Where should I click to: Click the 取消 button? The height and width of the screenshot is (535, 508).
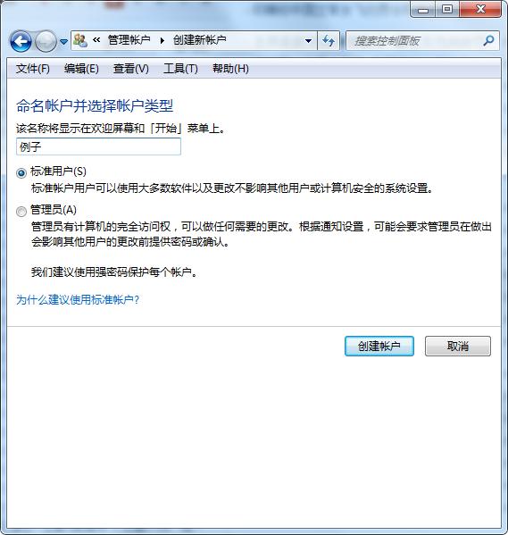tap(457, 346)
